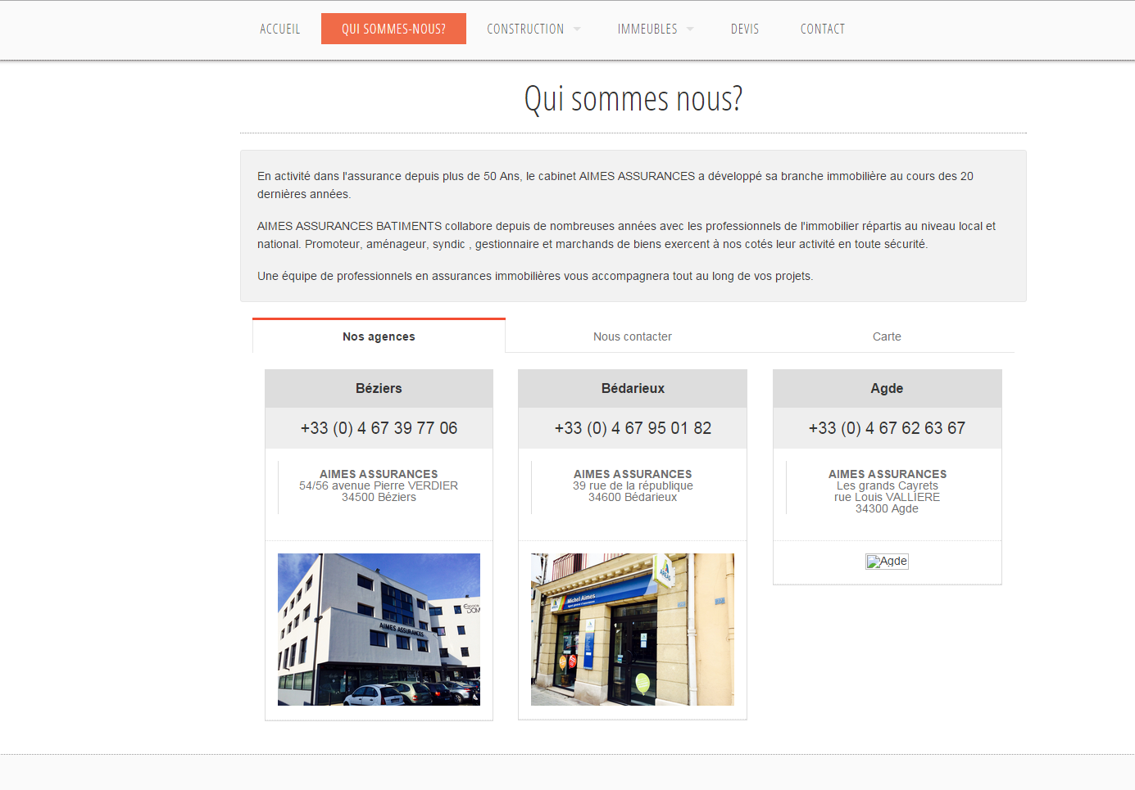Open the CONTACT page
Screen dimensions: 1135x790
(823, 29)
